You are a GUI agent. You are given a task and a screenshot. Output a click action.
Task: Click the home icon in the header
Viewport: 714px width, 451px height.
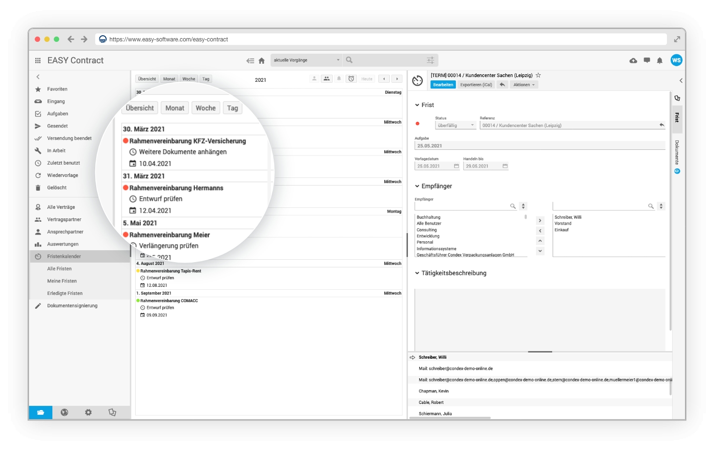[261, 60]
